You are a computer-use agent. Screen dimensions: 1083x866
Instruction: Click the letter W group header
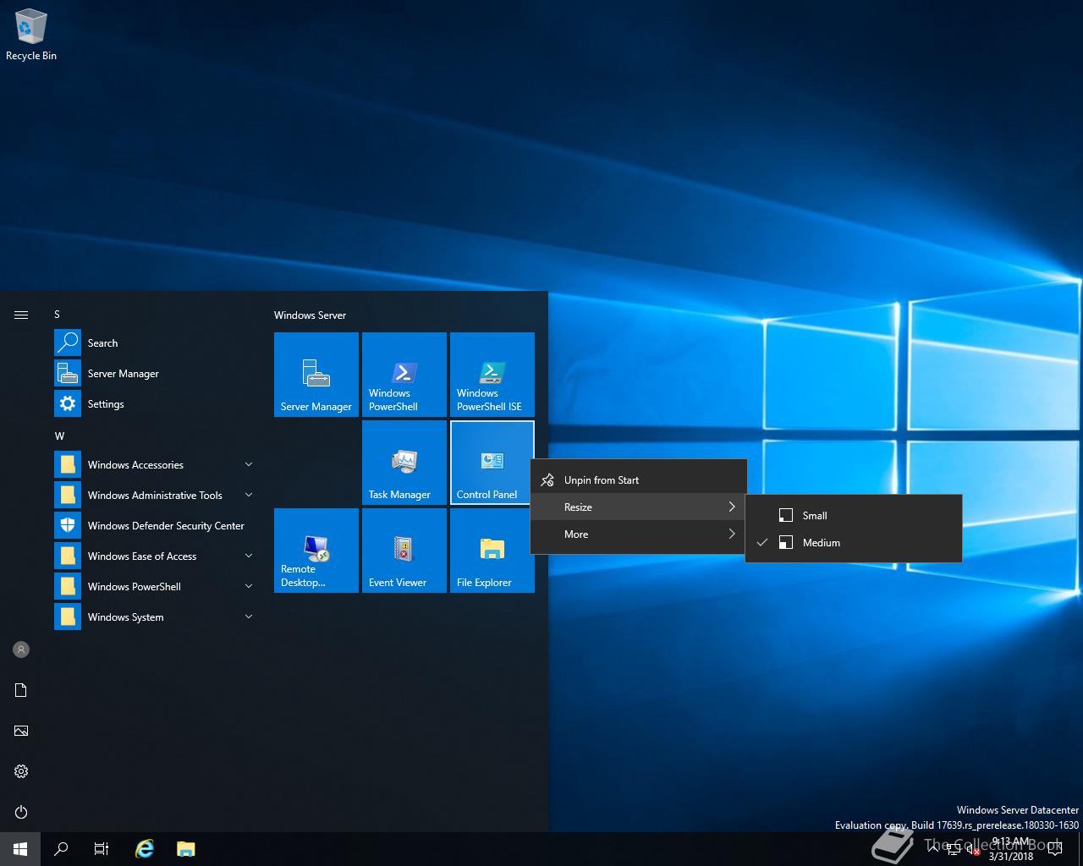pos(59,436)
